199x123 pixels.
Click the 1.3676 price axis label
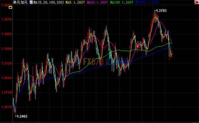pos(7,20)
